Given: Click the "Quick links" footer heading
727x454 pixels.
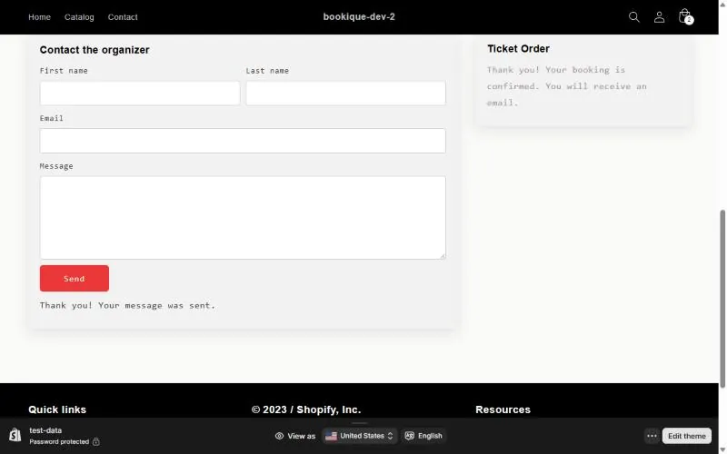Looking at the screenshot, I should coord(57,410).
